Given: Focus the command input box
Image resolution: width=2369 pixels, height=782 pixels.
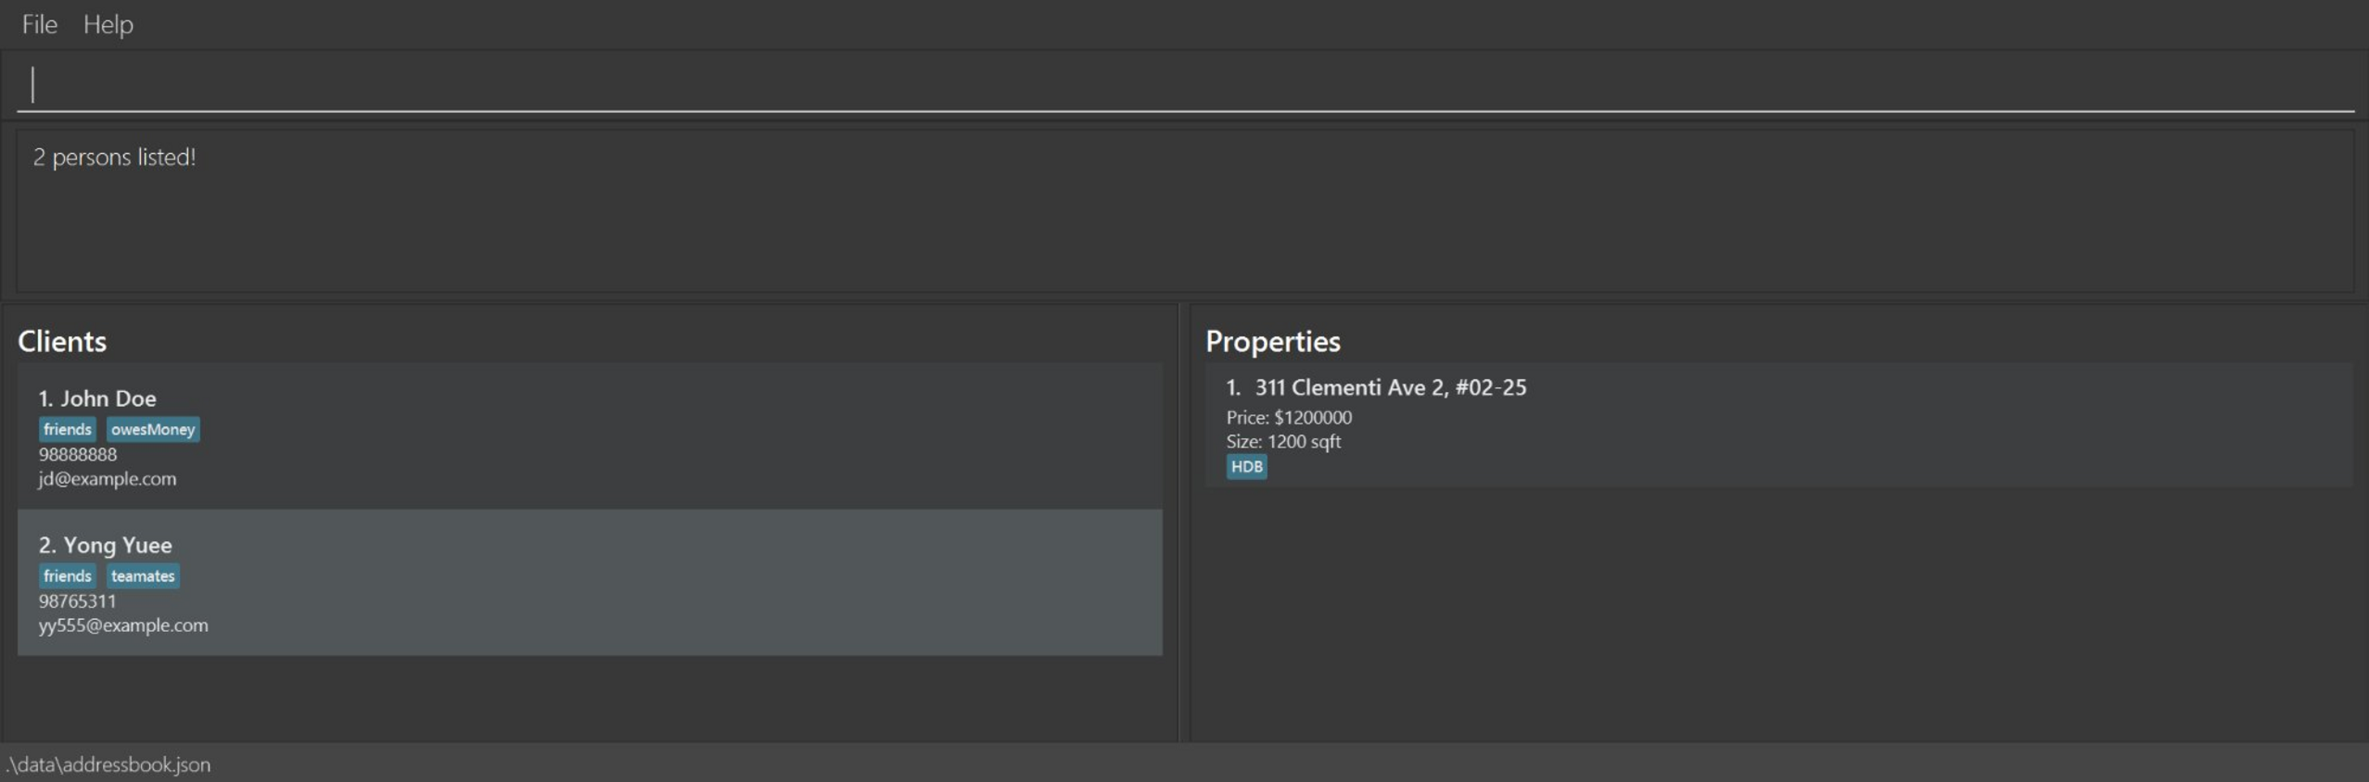Looking at the screenshot, I should 1183,84.
